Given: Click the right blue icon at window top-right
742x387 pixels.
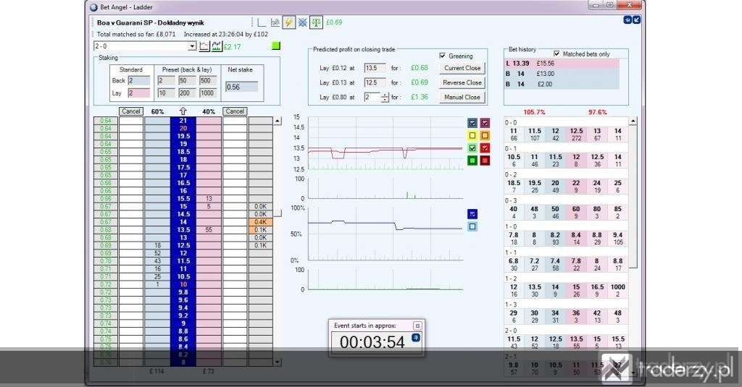Looking at the screenshot, I should (x=636, y=20).
